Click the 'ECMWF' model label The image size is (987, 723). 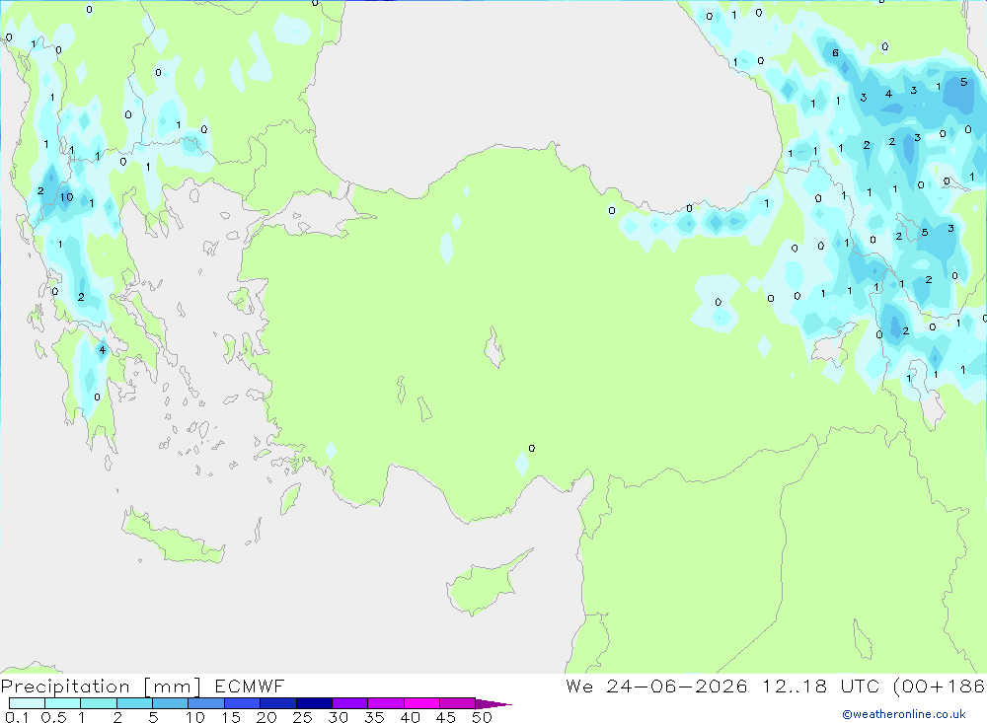point(250,686)
